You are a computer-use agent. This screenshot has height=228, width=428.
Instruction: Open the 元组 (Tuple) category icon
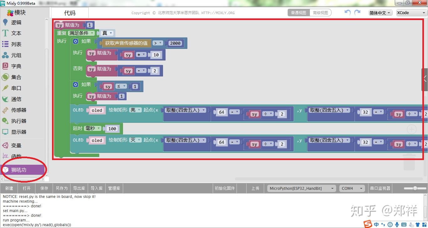5,55
